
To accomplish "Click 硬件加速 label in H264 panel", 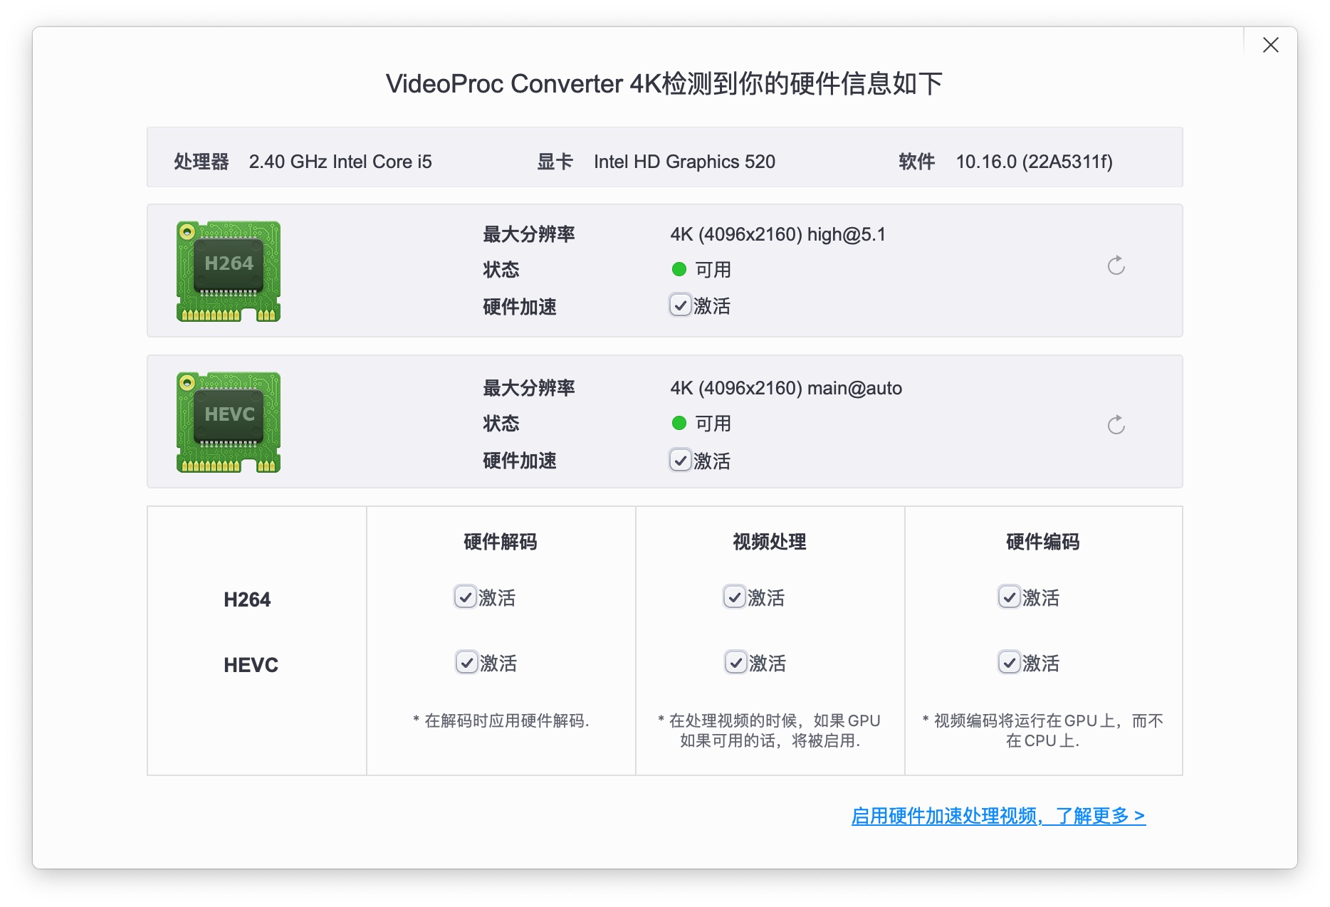I will [519, 307].
